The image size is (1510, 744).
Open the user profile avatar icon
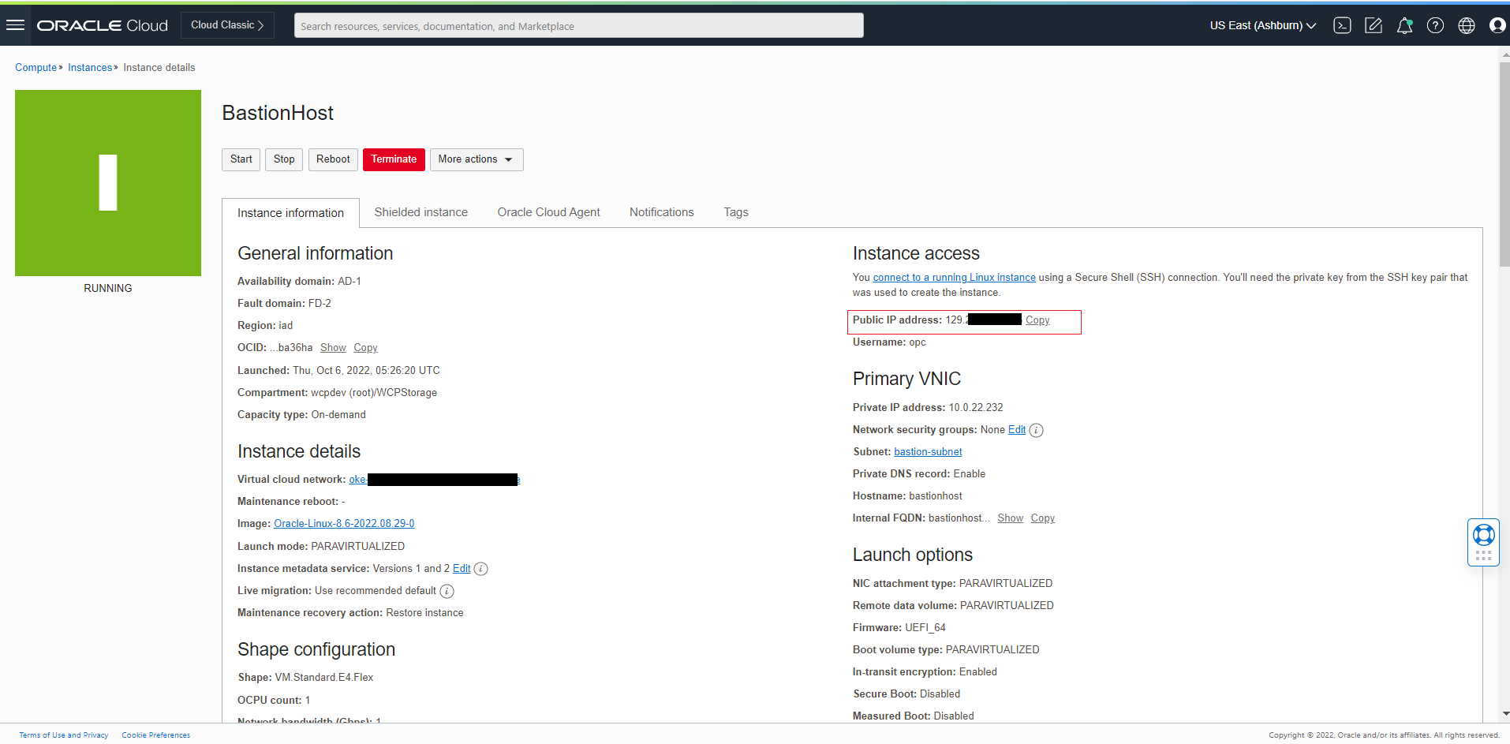click(1497, 25)
